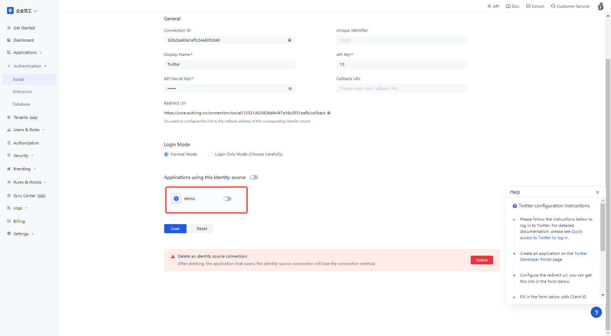Toggle Applications using this identity source
Viewport: 611px width, 336px height.
tap(254, 177)
